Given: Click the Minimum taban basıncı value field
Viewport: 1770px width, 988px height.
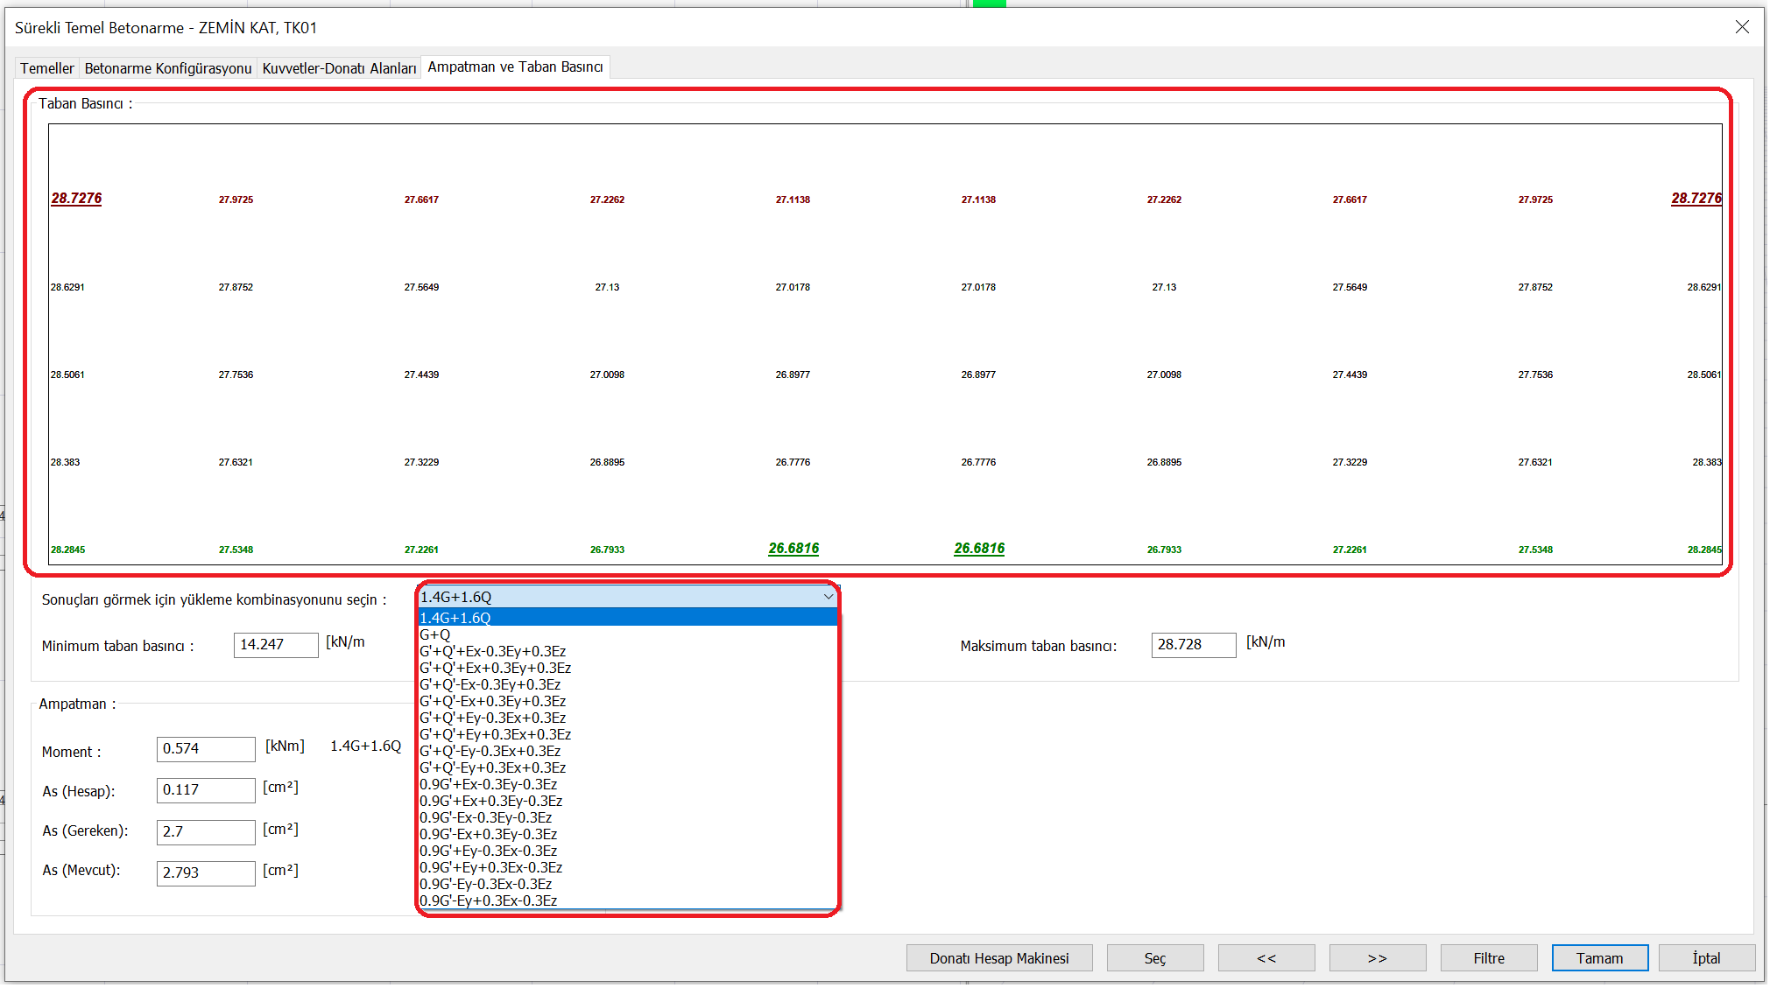Looking at the screenshot, I should (x=276, y=645).
